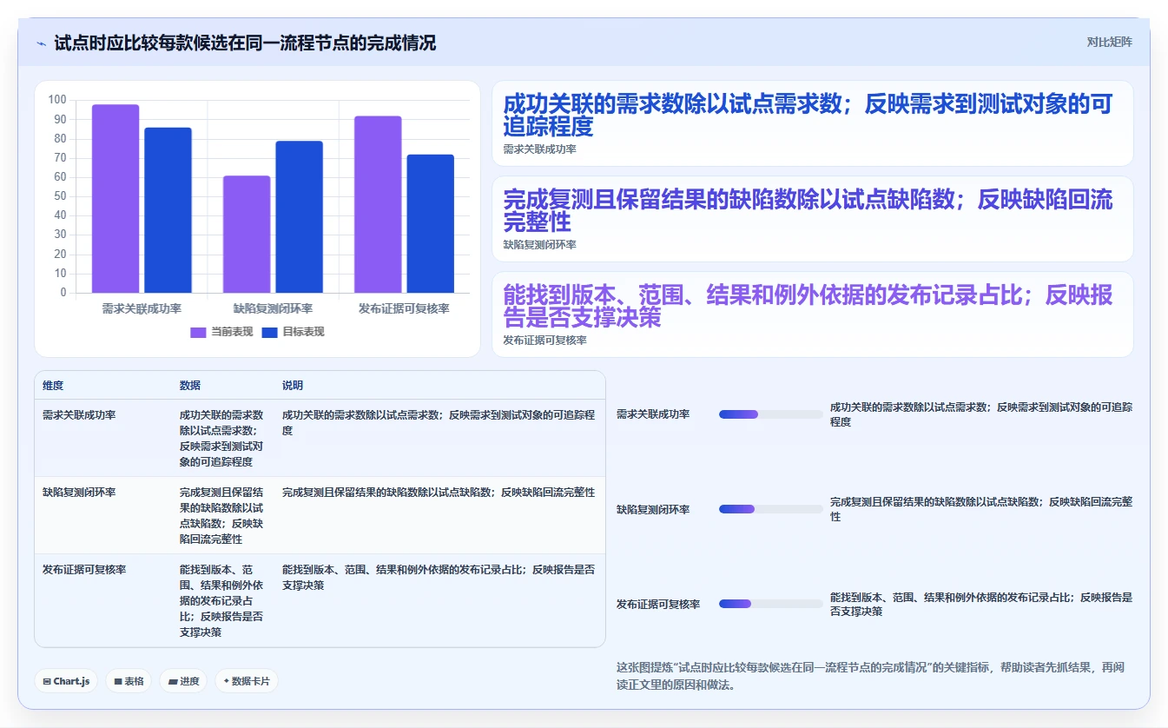
Task: Click the purple 当前表现 bar for 需求关联成功率
Action: pyautogui.click(x=115, y=199)
